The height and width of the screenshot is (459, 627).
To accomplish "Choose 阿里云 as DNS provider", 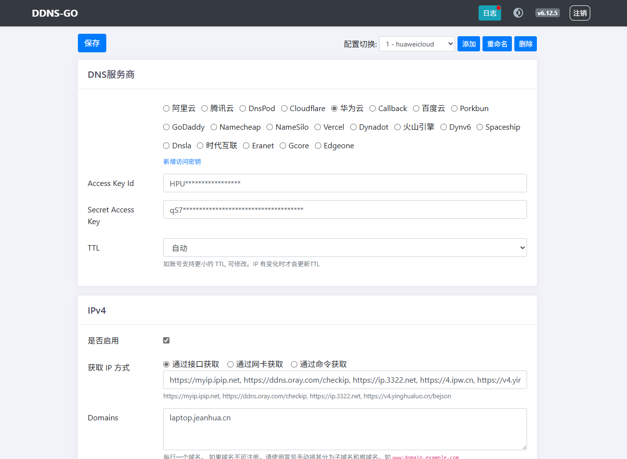I will coord(167,109).
